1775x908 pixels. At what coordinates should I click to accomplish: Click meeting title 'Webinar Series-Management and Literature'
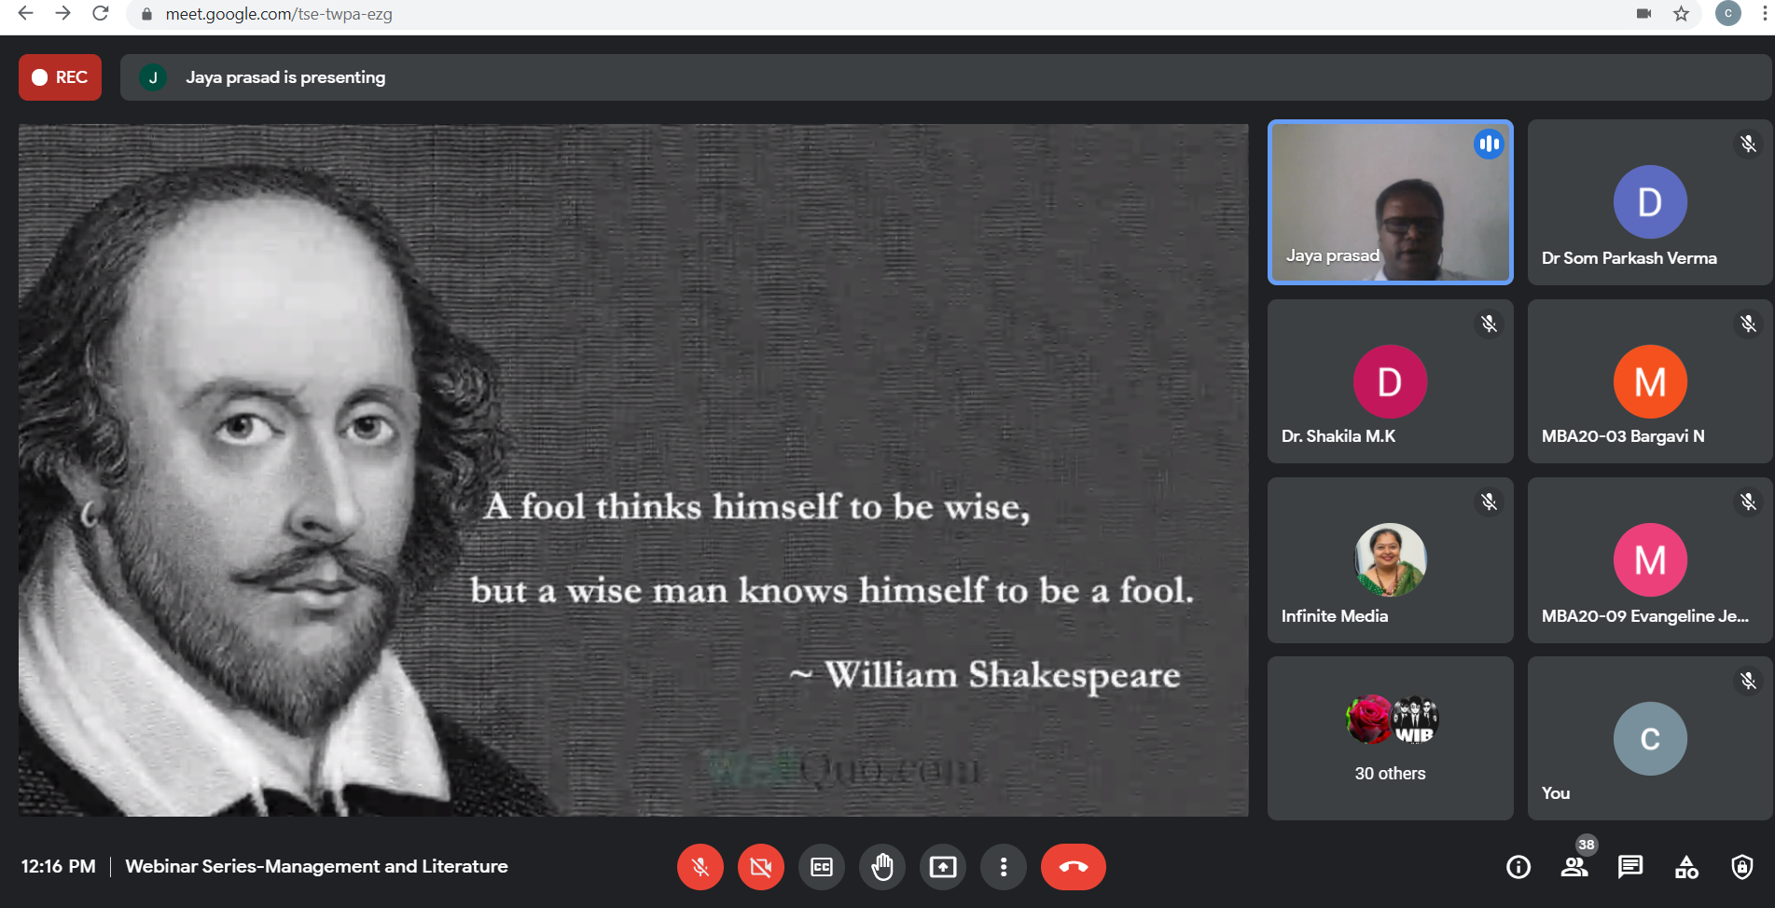pyautogui.click(x=316, y=866)
